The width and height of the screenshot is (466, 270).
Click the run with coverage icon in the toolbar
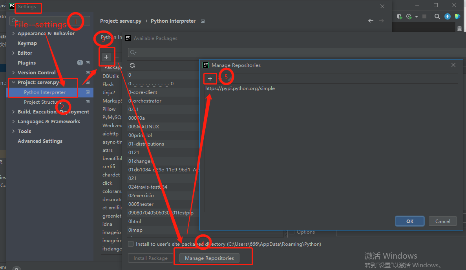[x=399, y=16]
